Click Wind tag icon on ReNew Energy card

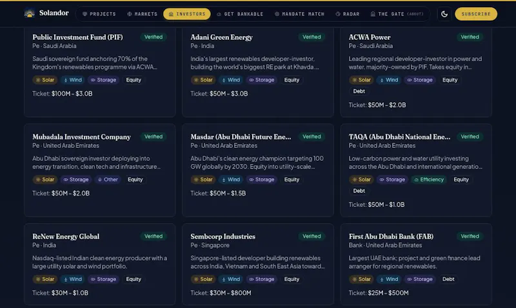[x=66, y=280]
